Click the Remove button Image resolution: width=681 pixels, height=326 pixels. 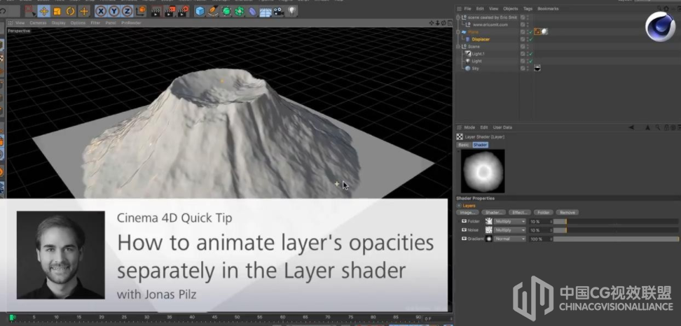point(567,213)
